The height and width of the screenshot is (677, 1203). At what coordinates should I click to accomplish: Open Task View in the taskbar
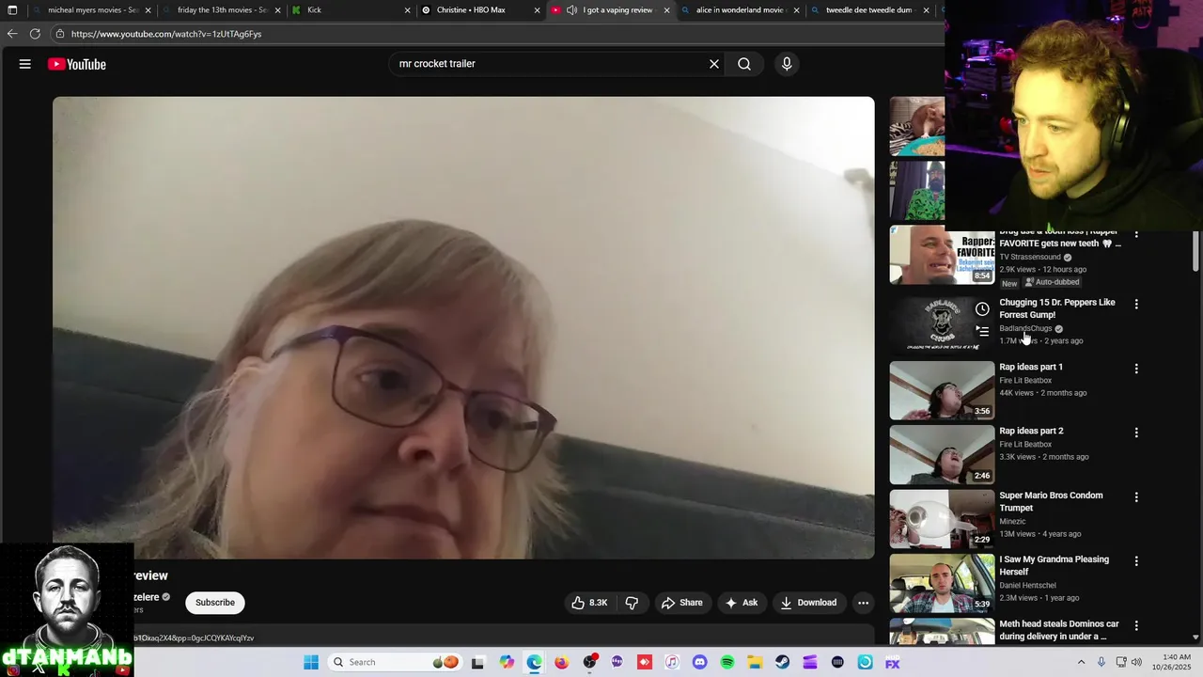tap(477, 662)
